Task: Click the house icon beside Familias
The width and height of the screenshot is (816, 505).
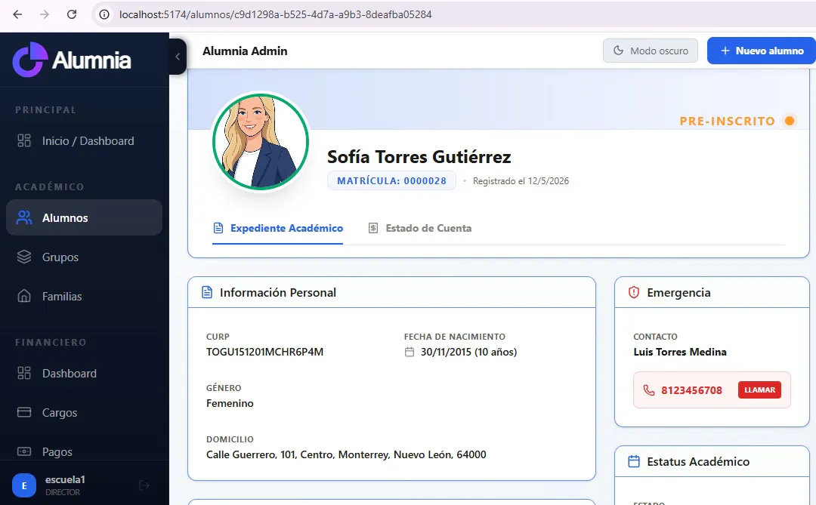Action: (x=24, y=296)
